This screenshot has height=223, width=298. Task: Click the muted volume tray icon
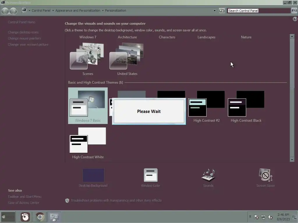270,217
